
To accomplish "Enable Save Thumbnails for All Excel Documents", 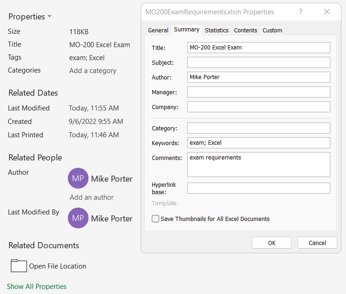I will [155, 219].
